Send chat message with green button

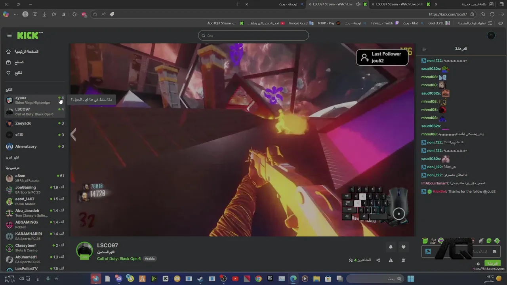[492, 263]
